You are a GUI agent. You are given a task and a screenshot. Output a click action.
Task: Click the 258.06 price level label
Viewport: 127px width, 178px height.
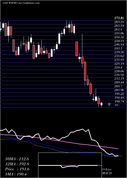click(119, 33)
